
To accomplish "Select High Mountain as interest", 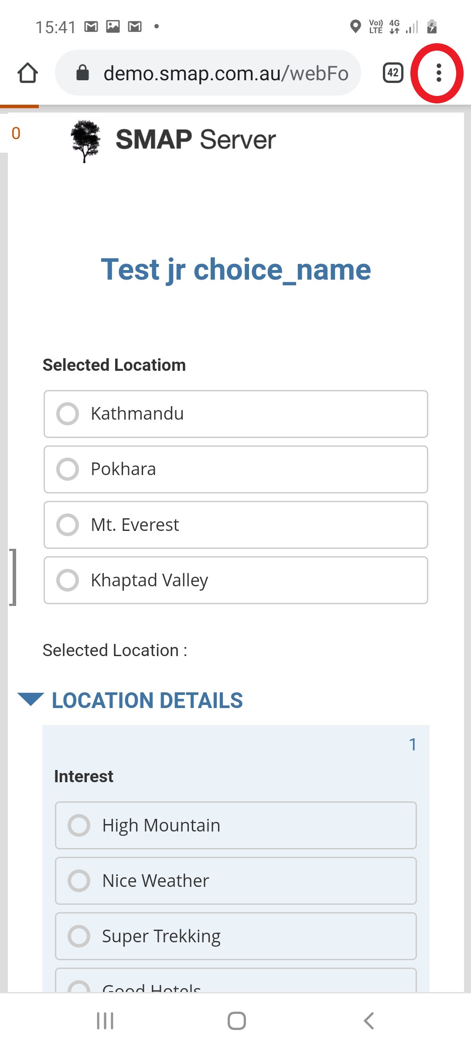I will pyautogui.click(x=79, y=825).
